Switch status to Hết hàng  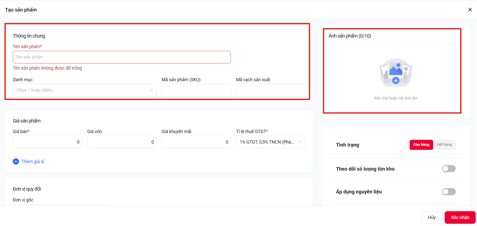[444, 145]
